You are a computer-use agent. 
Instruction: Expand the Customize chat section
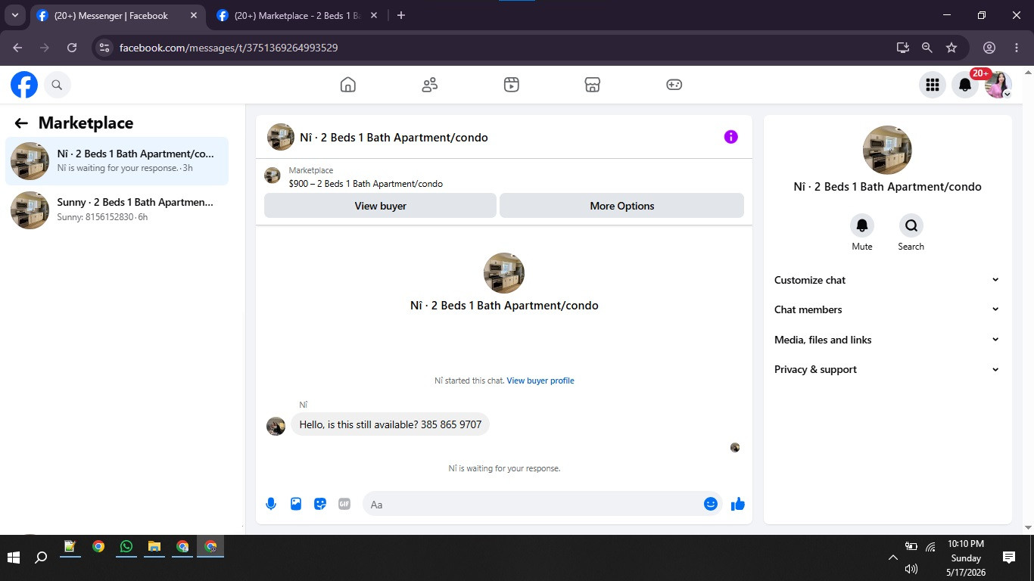coord(887,280)
